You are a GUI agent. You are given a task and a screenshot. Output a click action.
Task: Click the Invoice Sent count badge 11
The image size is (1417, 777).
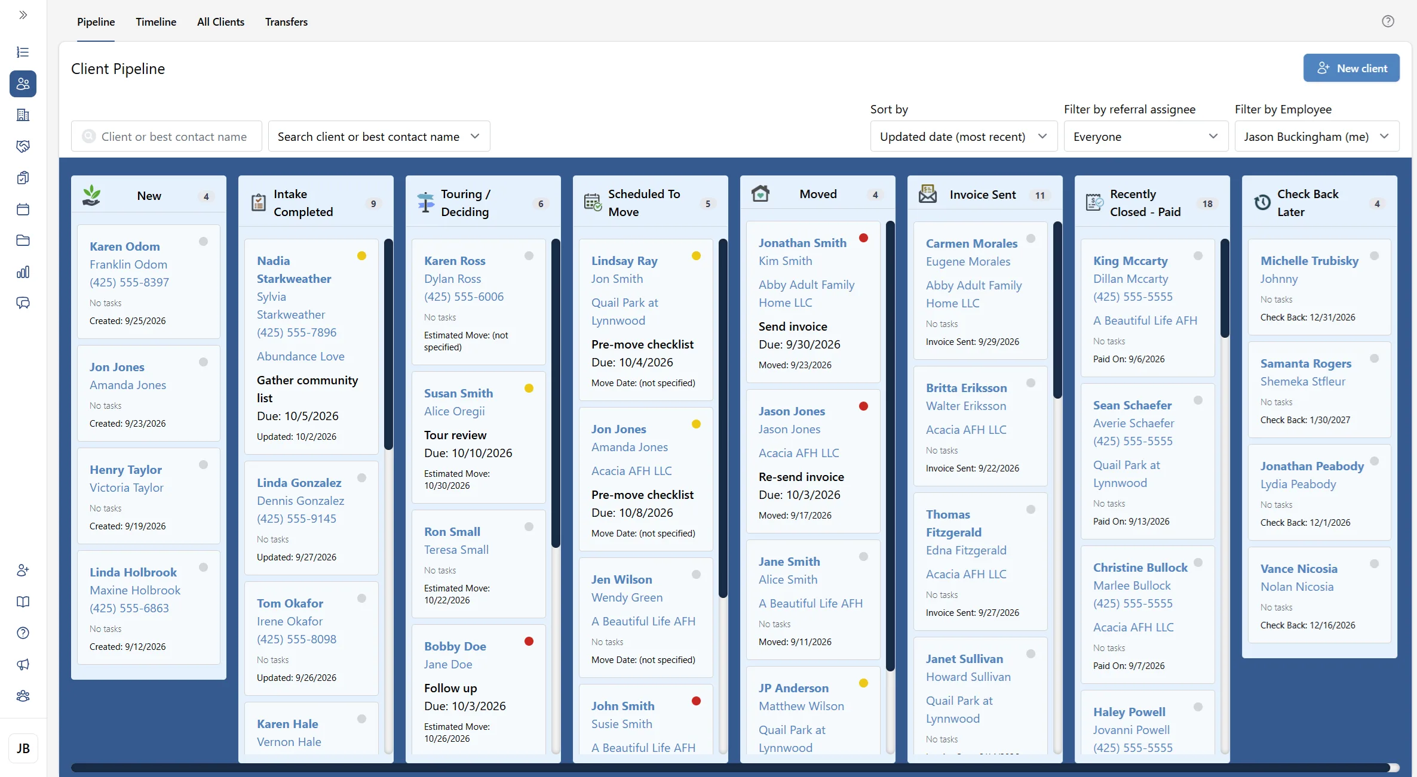[x=1040, y=195]
